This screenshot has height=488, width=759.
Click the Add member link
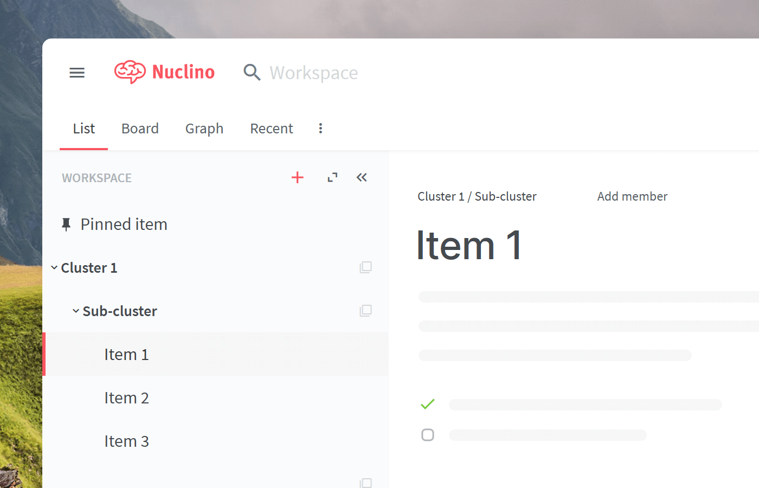pyautogui.click(x=632, y=196)
